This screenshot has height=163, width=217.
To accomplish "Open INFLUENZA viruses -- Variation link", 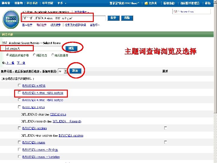I will point(41,157).
